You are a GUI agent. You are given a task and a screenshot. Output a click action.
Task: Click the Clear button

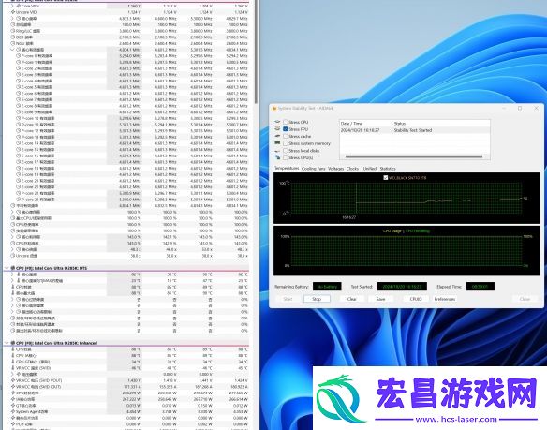(x=351, y=299)
